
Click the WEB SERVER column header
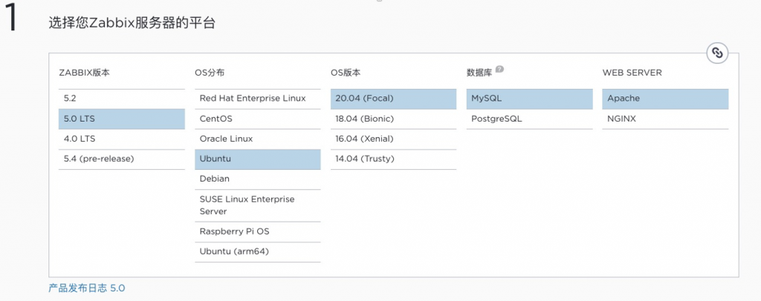coord(632,73)
